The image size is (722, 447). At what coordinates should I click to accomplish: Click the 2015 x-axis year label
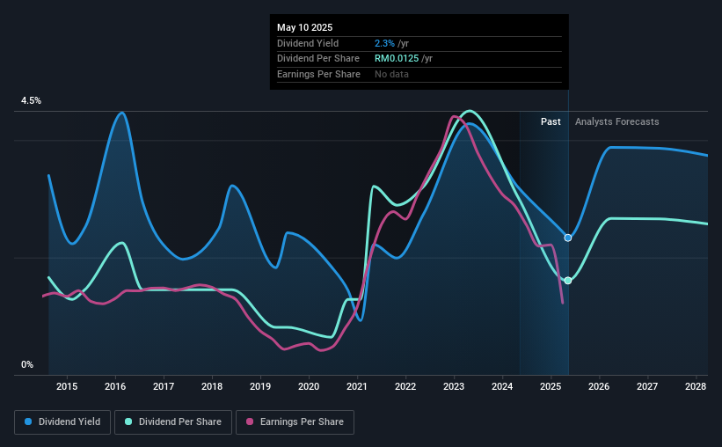coord(67,386)
